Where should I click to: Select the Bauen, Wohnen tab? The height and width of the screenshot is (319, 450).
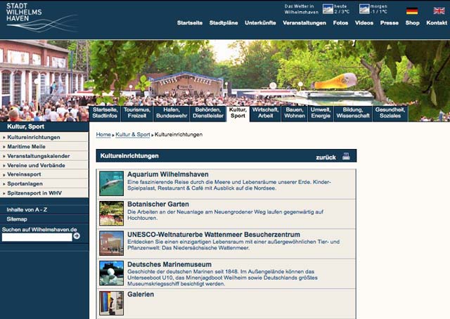pyautogui.click(x=295, y=113)
